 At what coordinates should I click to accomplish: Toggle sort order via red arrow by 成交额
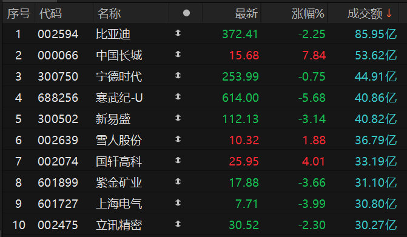click(x=389, y=13)
